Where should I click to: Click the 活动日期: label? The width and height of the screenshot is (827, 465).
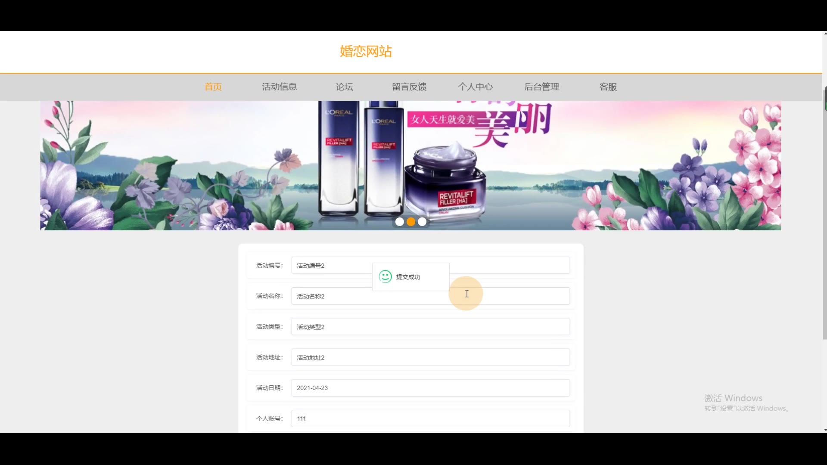pyautogui.click(x=270, y=387)
